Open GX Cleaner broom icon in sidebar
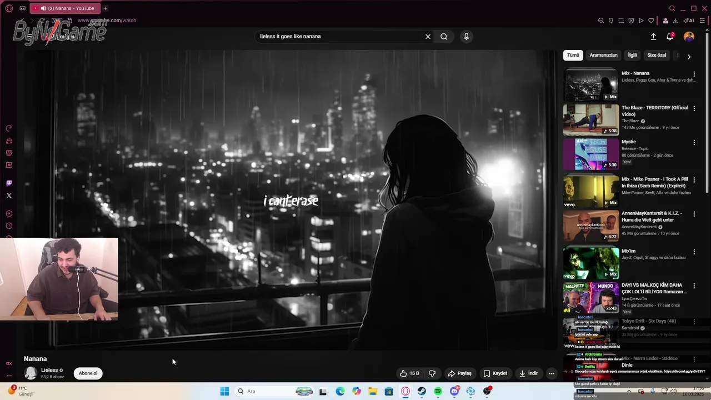 (x=9, y=141)
